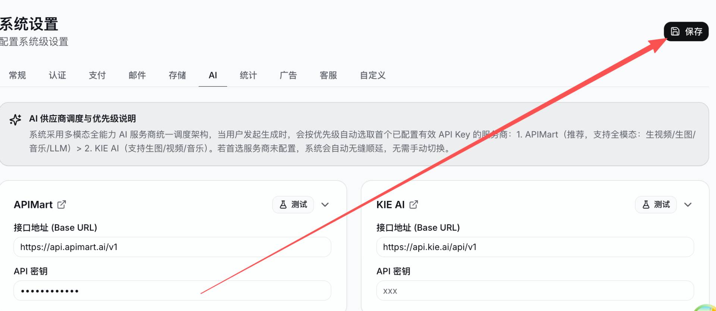Click the 测试 button for KIE AI
Viewport: 716px width, 311px height.
point(656,205)
